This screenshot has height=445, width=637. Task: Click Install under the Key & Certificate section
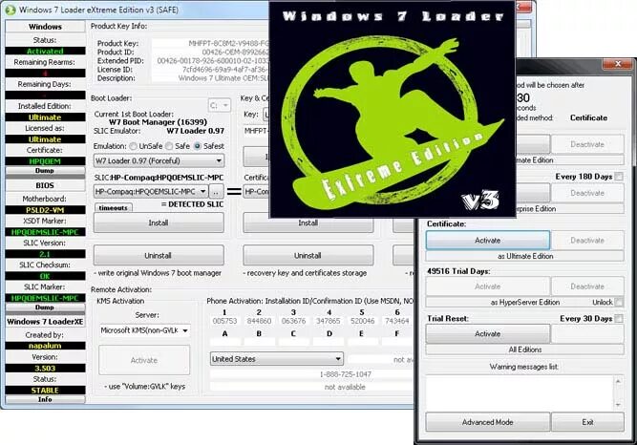308,224
